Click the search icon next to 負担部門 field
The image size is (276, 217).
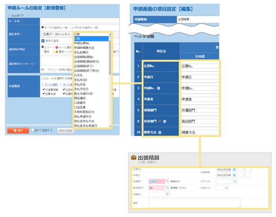point(167,188)
